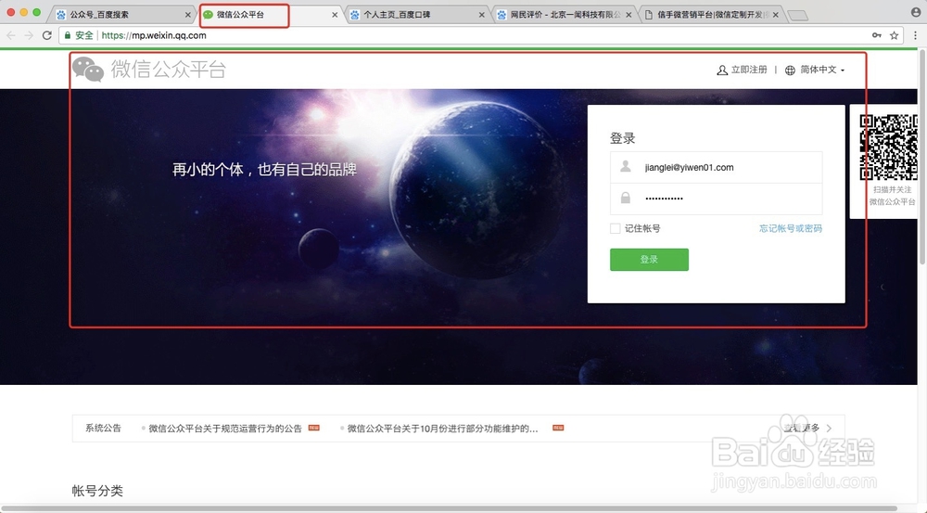Screen dimensions: 927x513
Task: Click the secure lock icon in address bar
Action: (x=68, y=35)
